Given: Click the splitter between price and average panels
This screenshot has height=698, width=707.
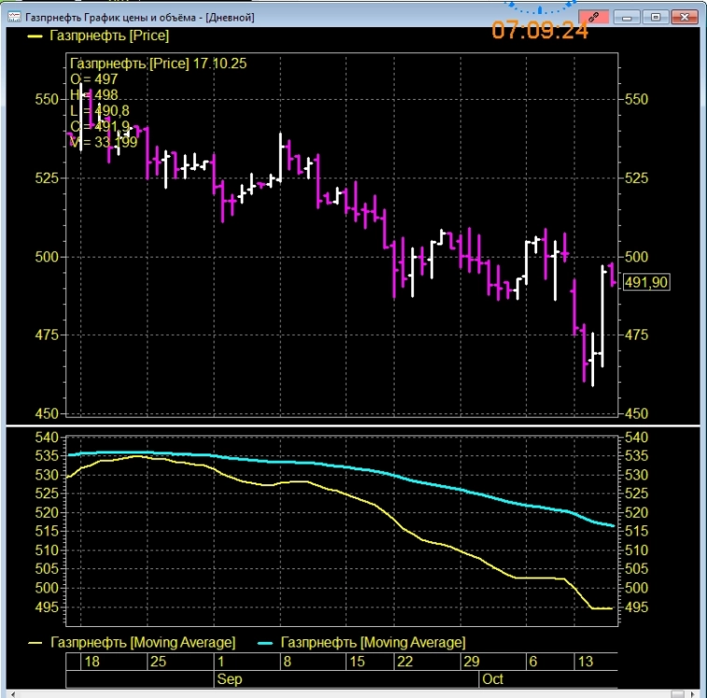Looking at the screenshot, I should [353, 426].
